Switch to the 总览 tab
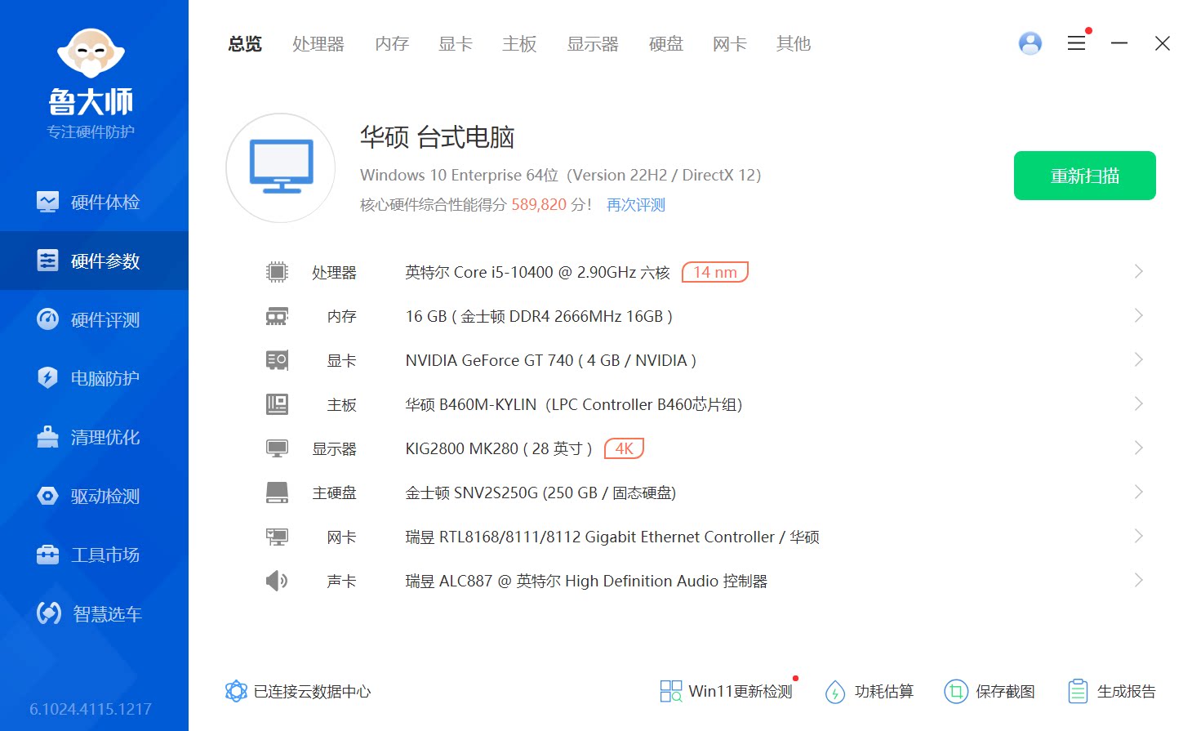 (x=245, y=44)
